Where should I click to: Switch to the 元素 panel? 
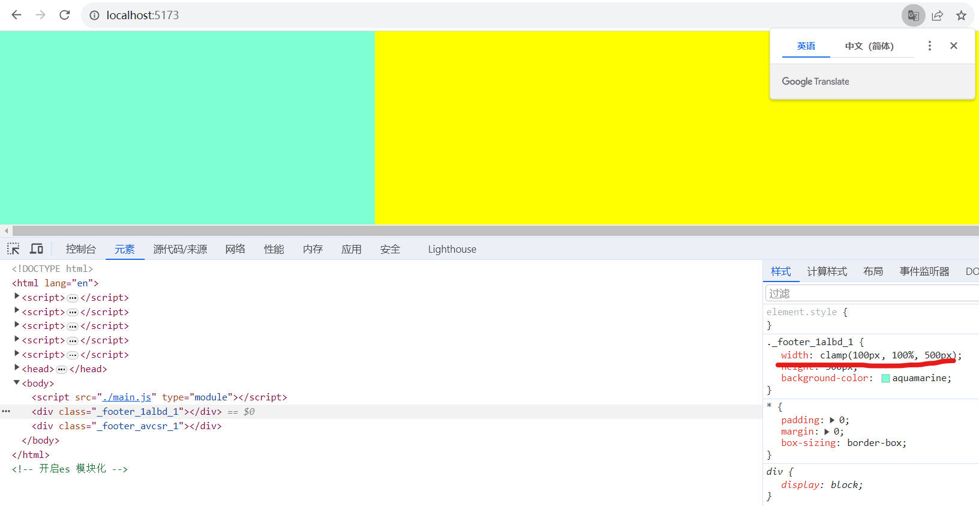click(x=125, y=249)
